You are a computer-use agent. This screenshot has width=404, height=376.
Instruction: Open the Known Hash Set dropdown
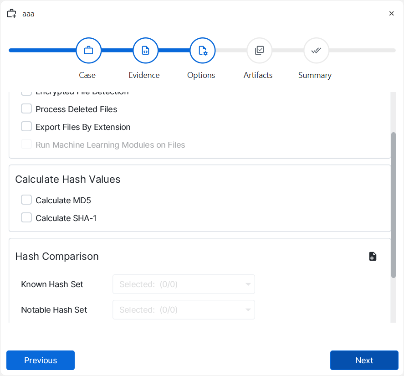tap(183, 284)
